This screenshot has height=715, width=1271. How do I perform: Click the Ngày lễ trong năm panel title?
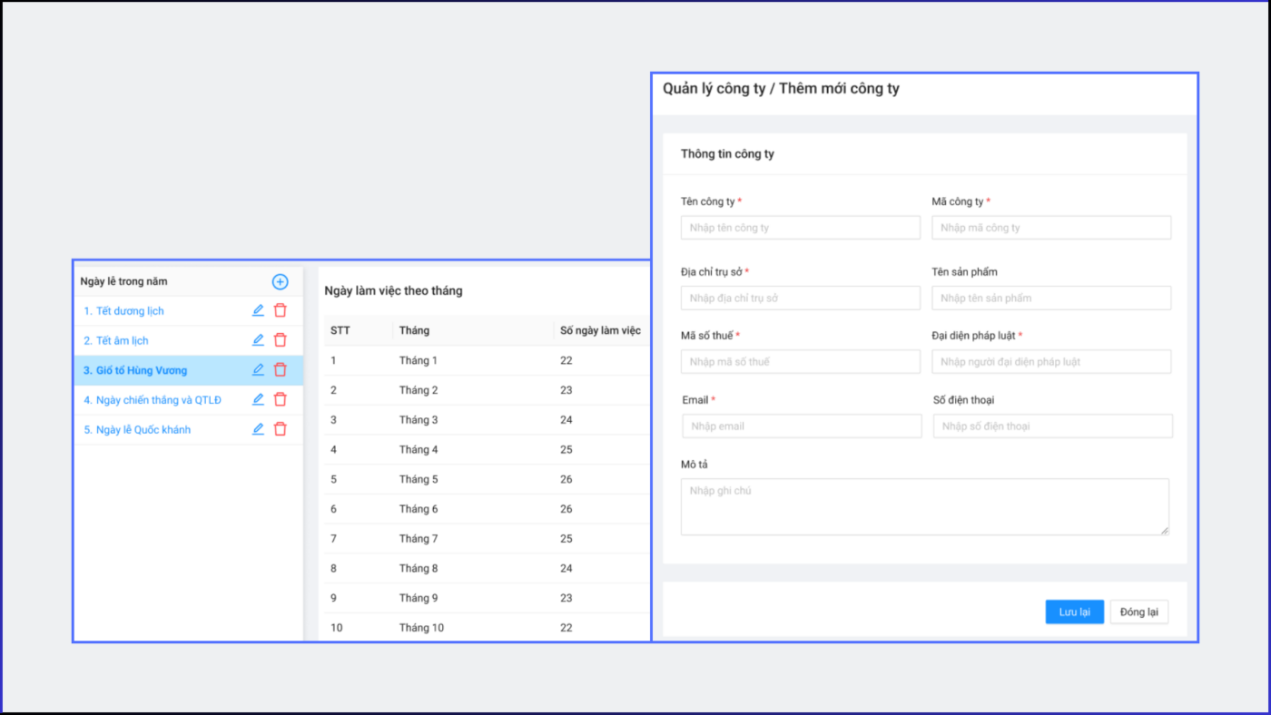124,281
